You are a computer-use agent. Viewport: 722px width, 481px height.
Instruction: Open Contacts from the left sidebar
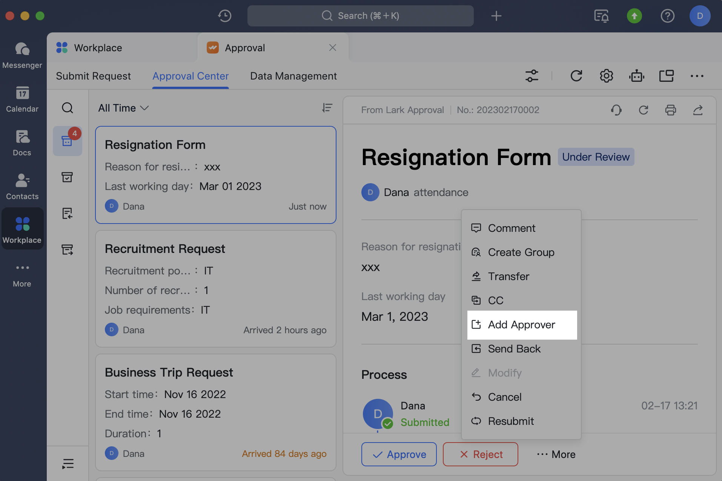(x=22, y=186)
